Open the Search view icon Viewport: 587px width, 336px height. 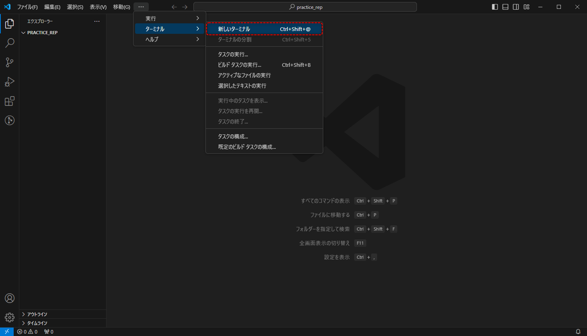click(10, 43)
